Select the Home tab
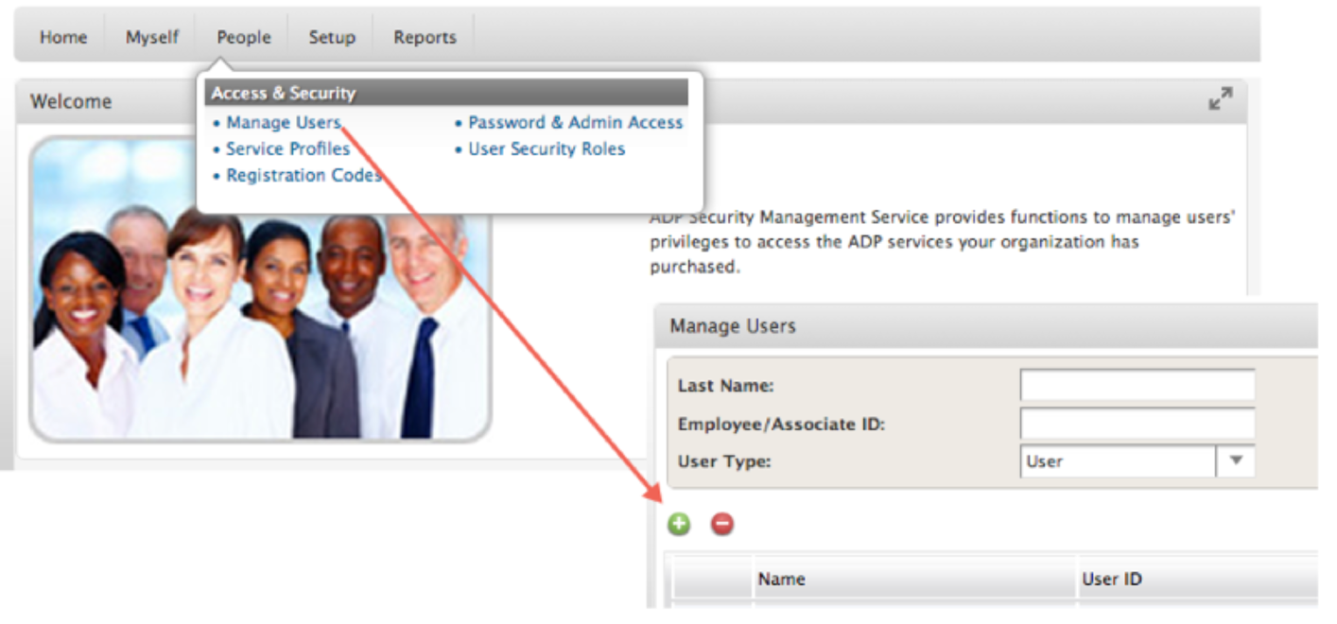Screen dimensions: 1337x624 tap(62, 36)
